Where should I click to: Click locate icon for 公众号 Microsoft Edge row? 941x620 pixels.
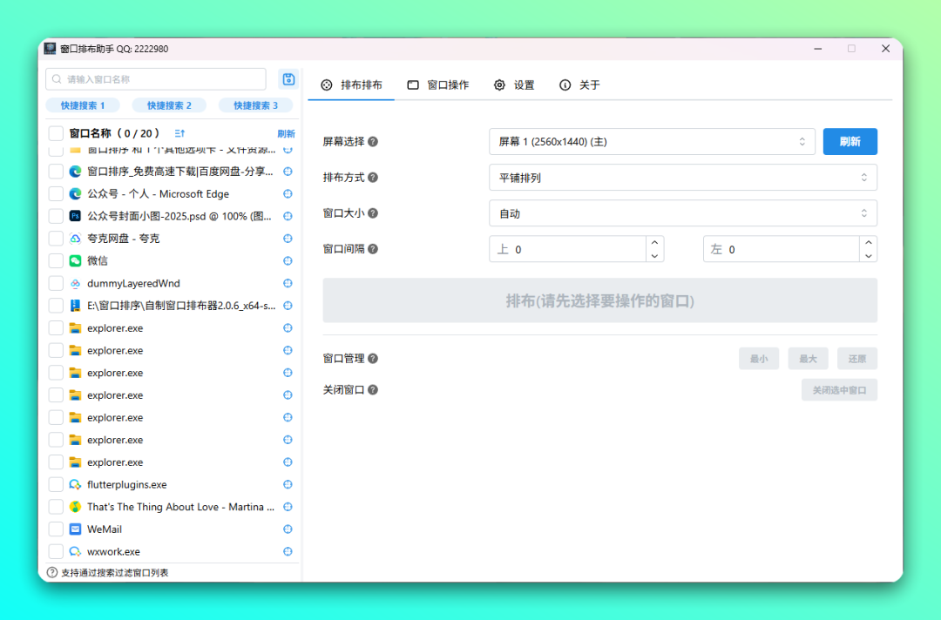[288, 193]
